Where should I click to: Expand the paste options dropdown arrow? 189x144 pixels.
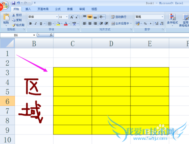(x=6, y=26)
